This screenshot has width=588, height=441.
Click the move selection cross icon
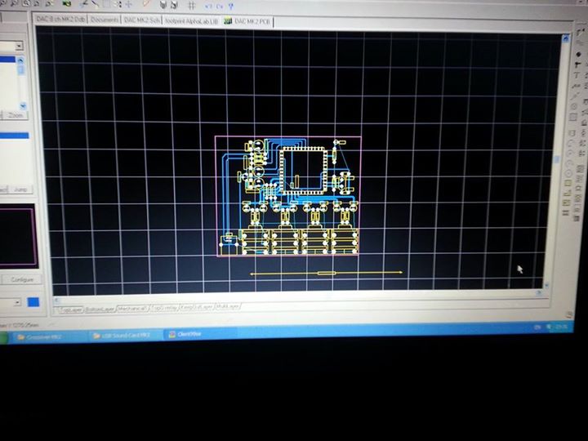click(129, 5)
